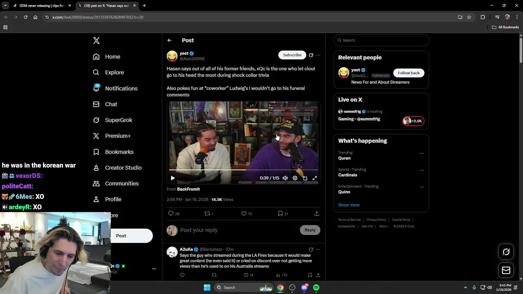Open trending topic Cardinals
Screen dimensions: 523x294
pyautogui.click(x=348, y=175)
